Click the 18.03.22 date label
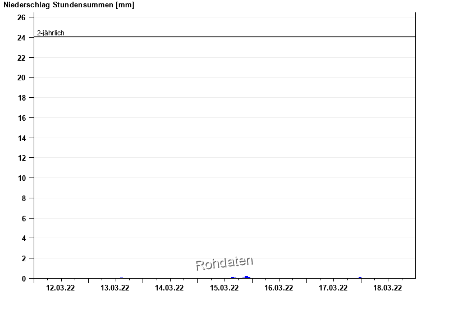Viewport: 449px width, 309px height. (387, 288)
